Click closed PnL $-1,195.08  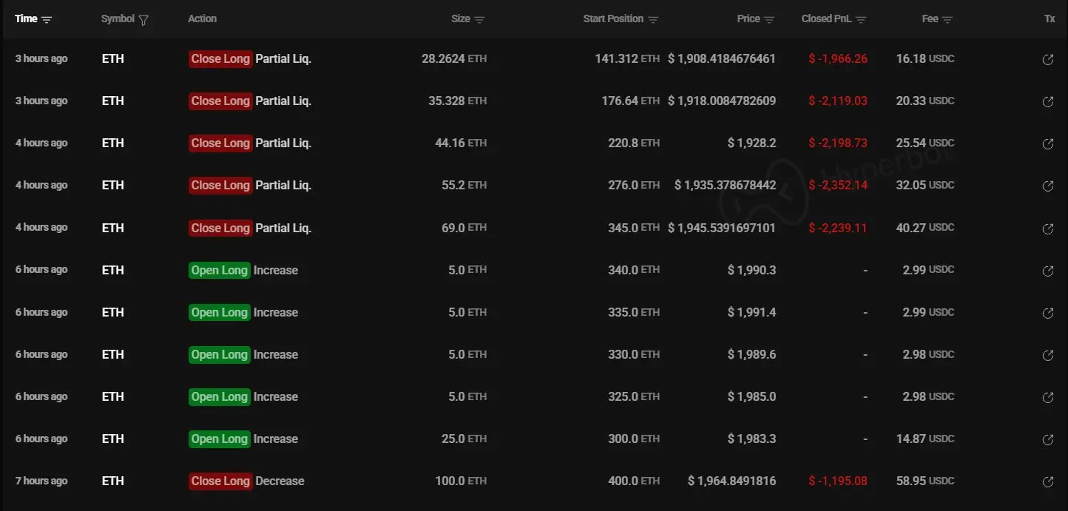pyautogui.click(x=838, y=481)
